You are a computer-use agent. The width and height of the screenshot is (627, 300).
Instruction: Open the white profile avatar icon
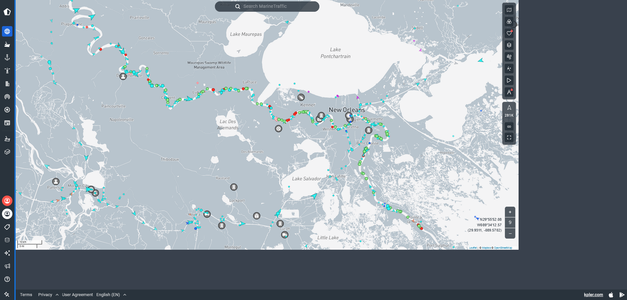coord(7,214)
